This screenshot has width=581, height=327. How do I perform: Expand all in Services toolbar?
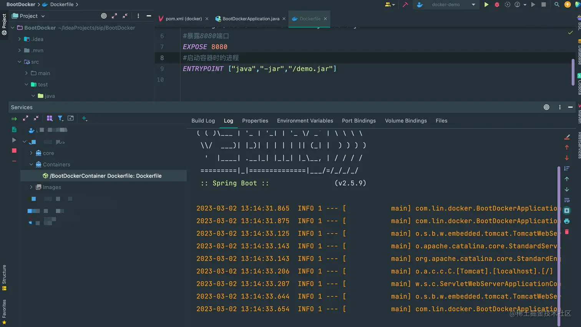25,118
